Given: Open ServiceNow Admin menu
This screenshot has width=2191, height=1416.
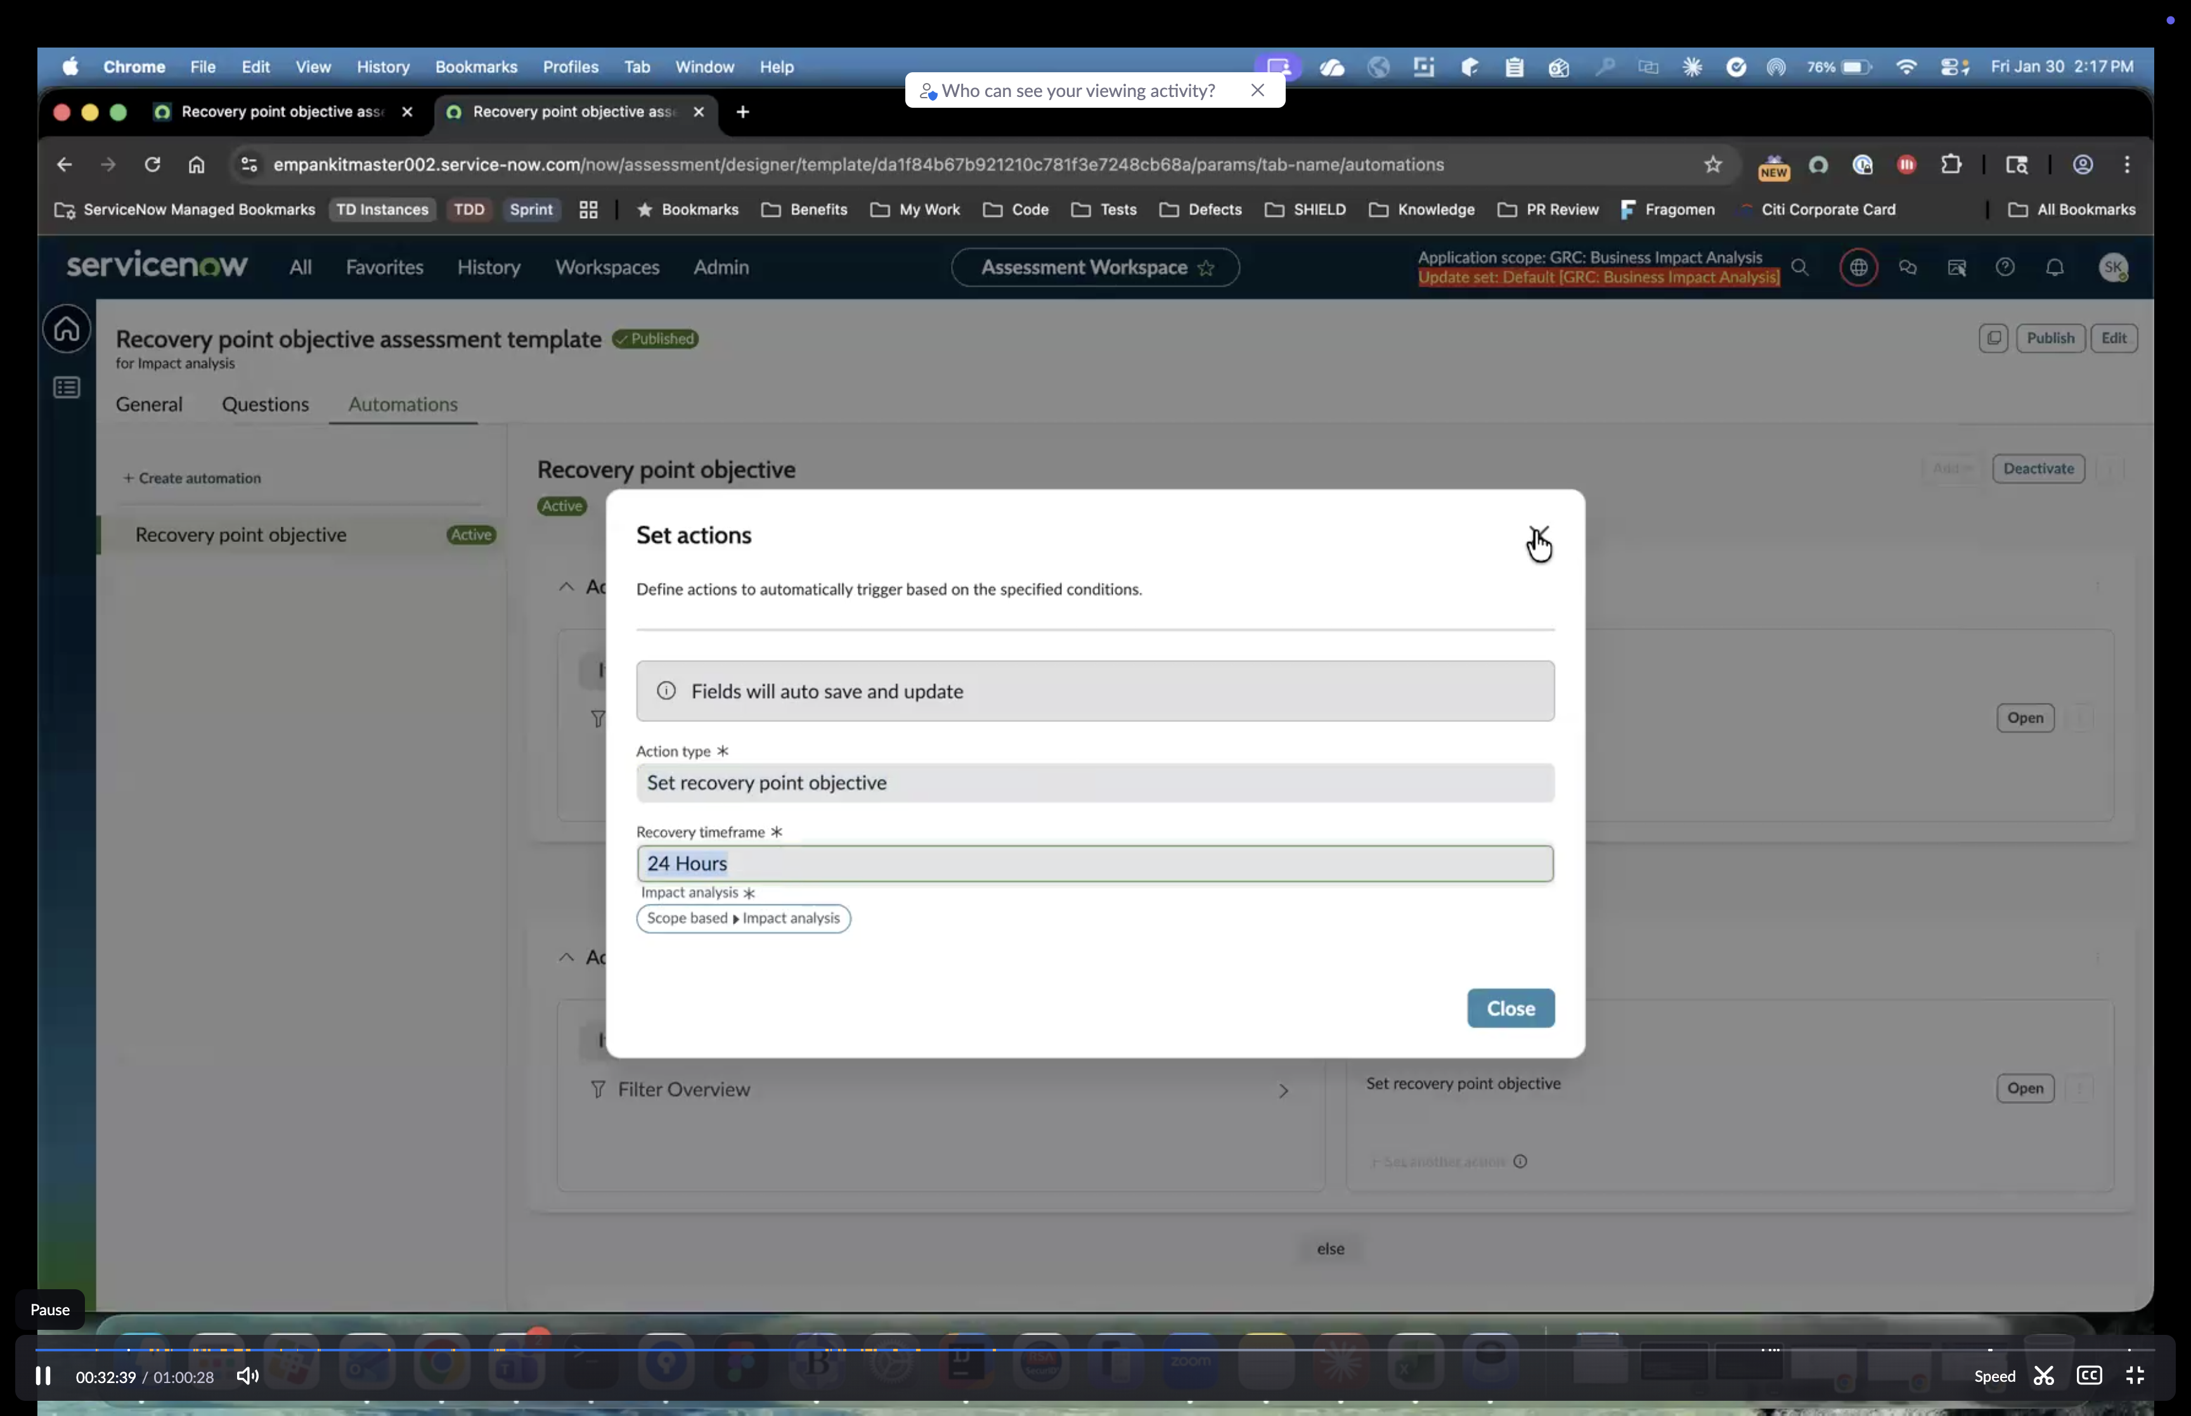Looking at the screenshot, I should point(720,267).
